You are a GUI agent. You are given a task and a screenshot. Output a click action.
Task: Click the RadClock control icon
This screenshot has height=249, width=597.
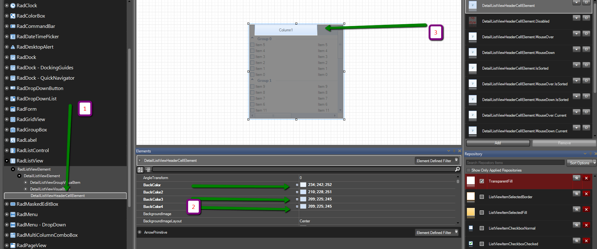coord(13,6)
